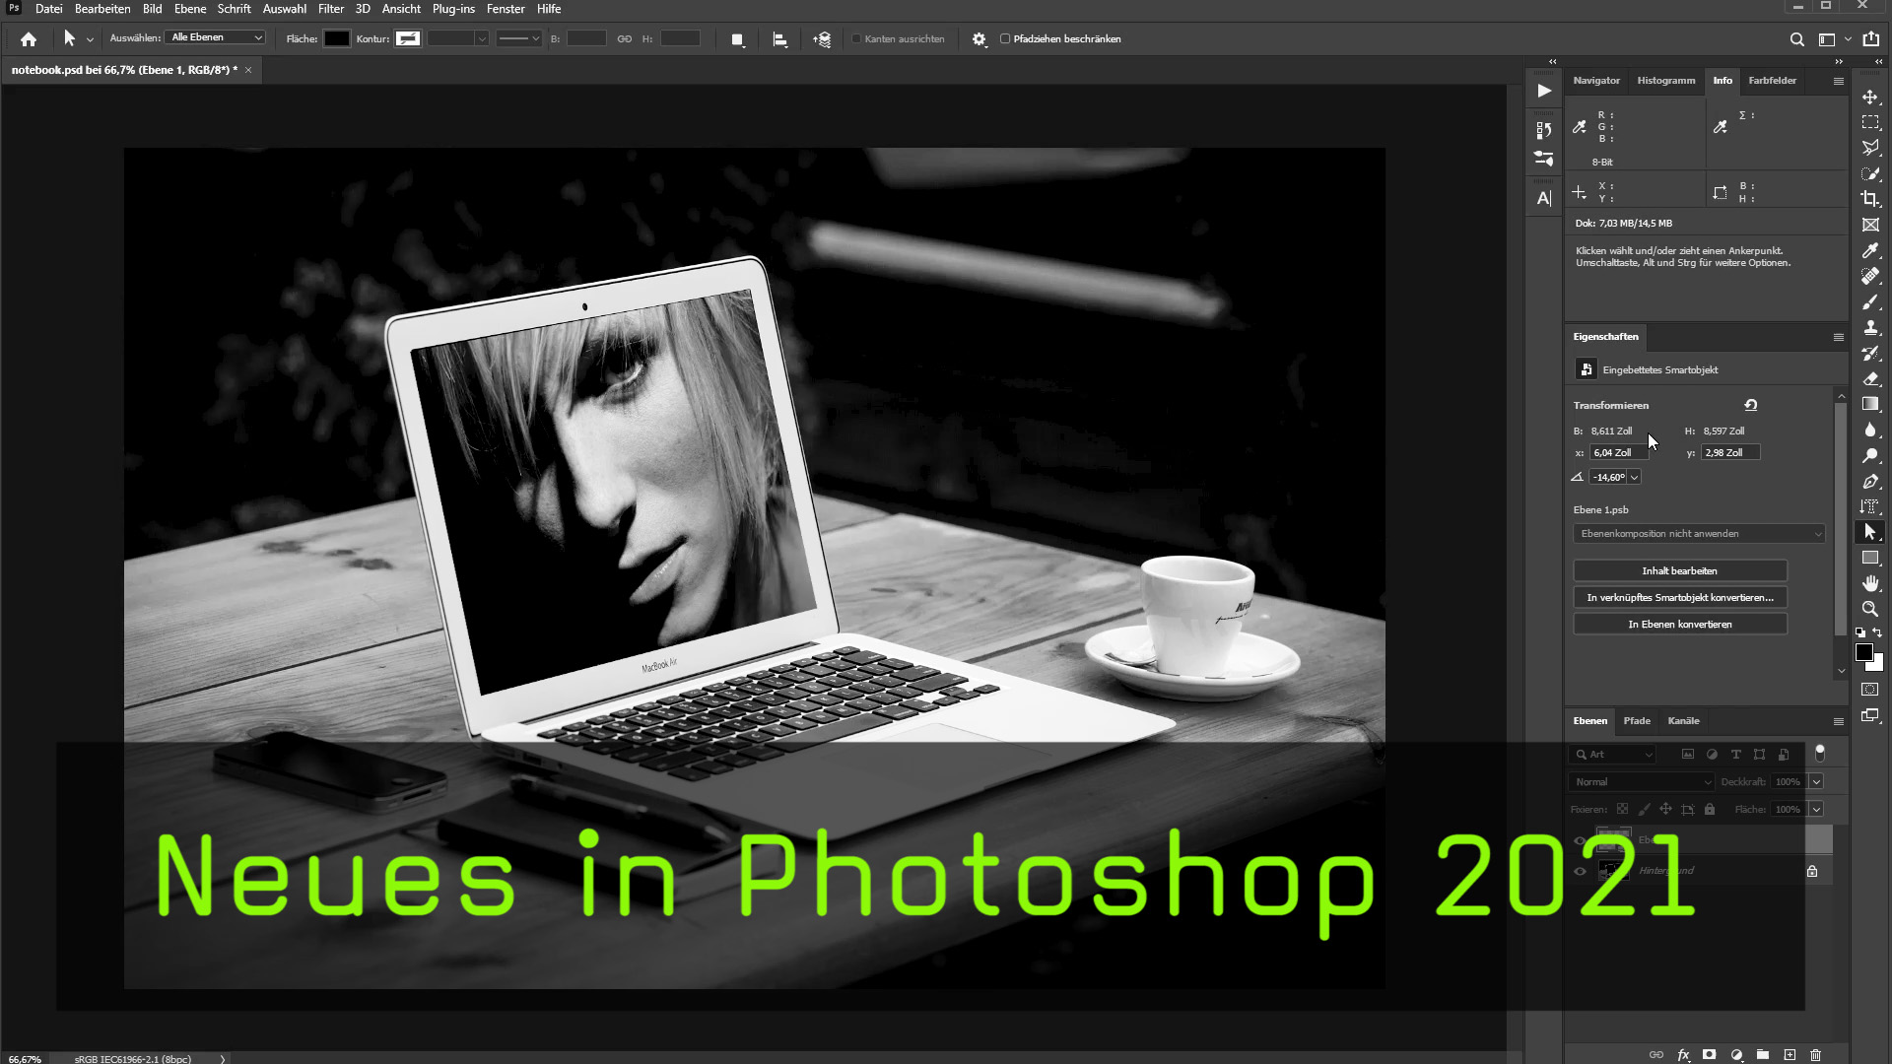Toggle visibility of Hintergrund layer
Viewport: 1892px width, 1064px height.
click(1581, 871)
